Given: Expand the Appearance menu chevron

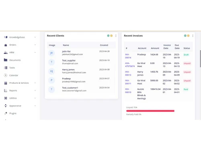Looking at the screenshot, I should click(35, 106).
